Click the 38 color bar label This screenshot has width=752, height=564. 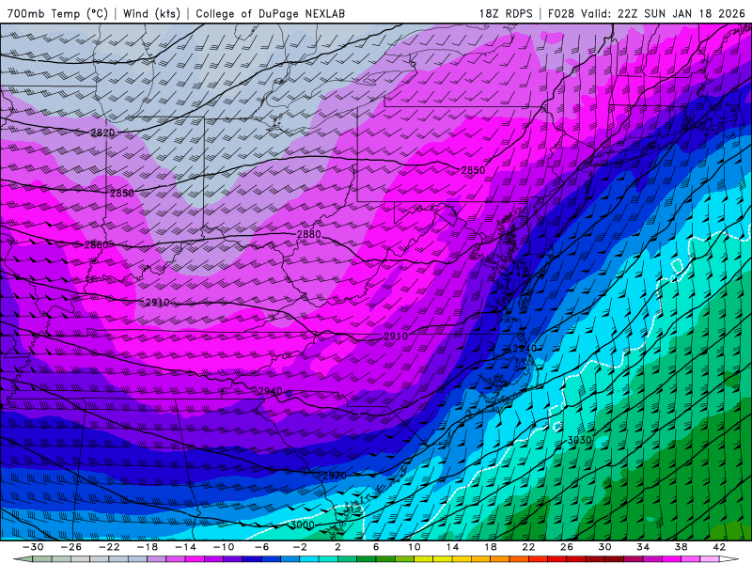pos(681,547)
